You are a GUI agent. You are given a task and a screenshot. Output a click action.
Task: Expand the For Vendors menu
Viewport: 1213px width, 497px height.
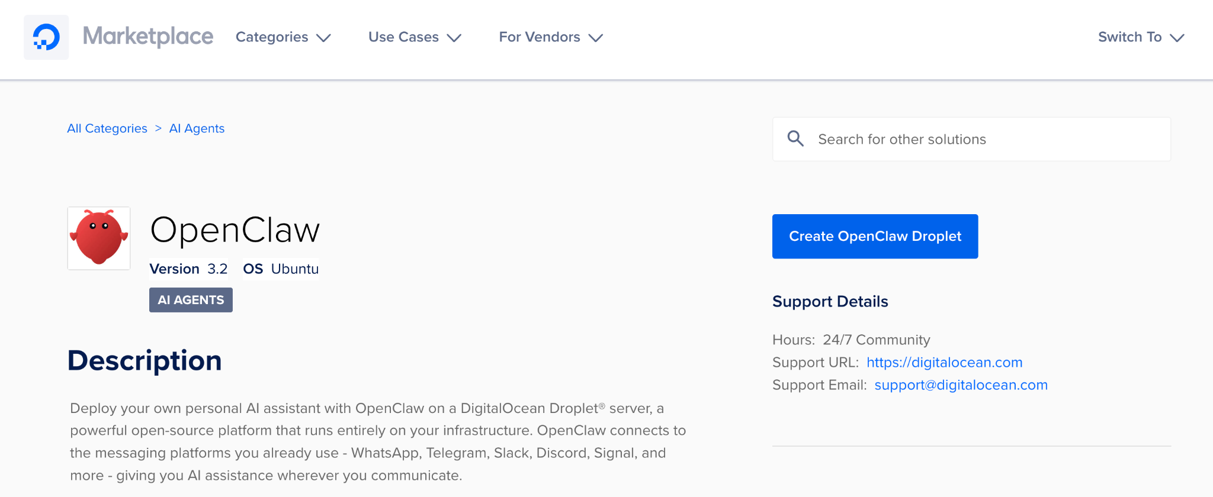pyautogui.click(x=551, y=37)
